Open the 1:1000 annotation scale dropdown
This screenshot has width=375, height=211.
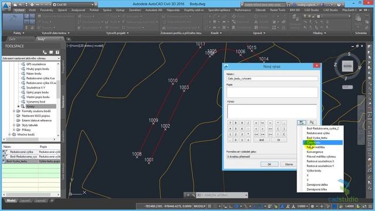[302, 206]
